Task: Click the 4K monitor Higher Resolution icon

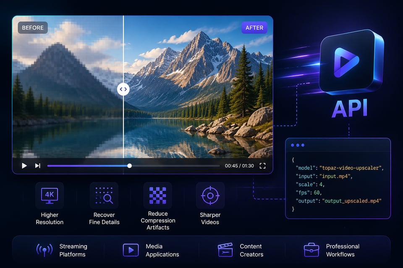Action: click(50, 195)
